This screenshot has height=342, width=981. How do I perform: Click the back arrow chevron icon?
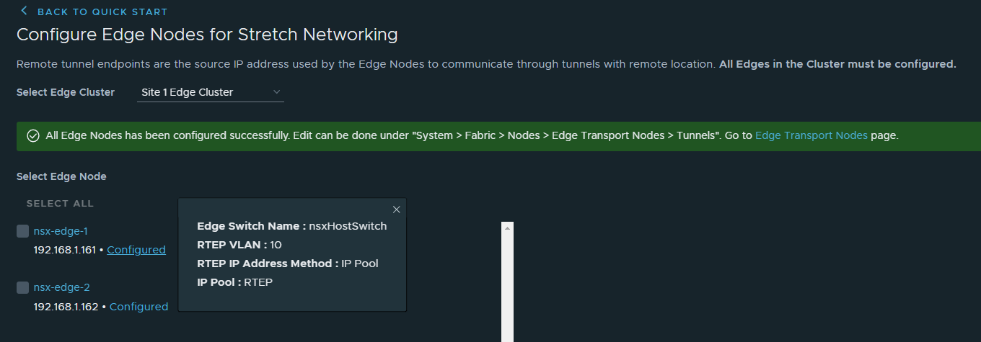[x=24, y=11]
